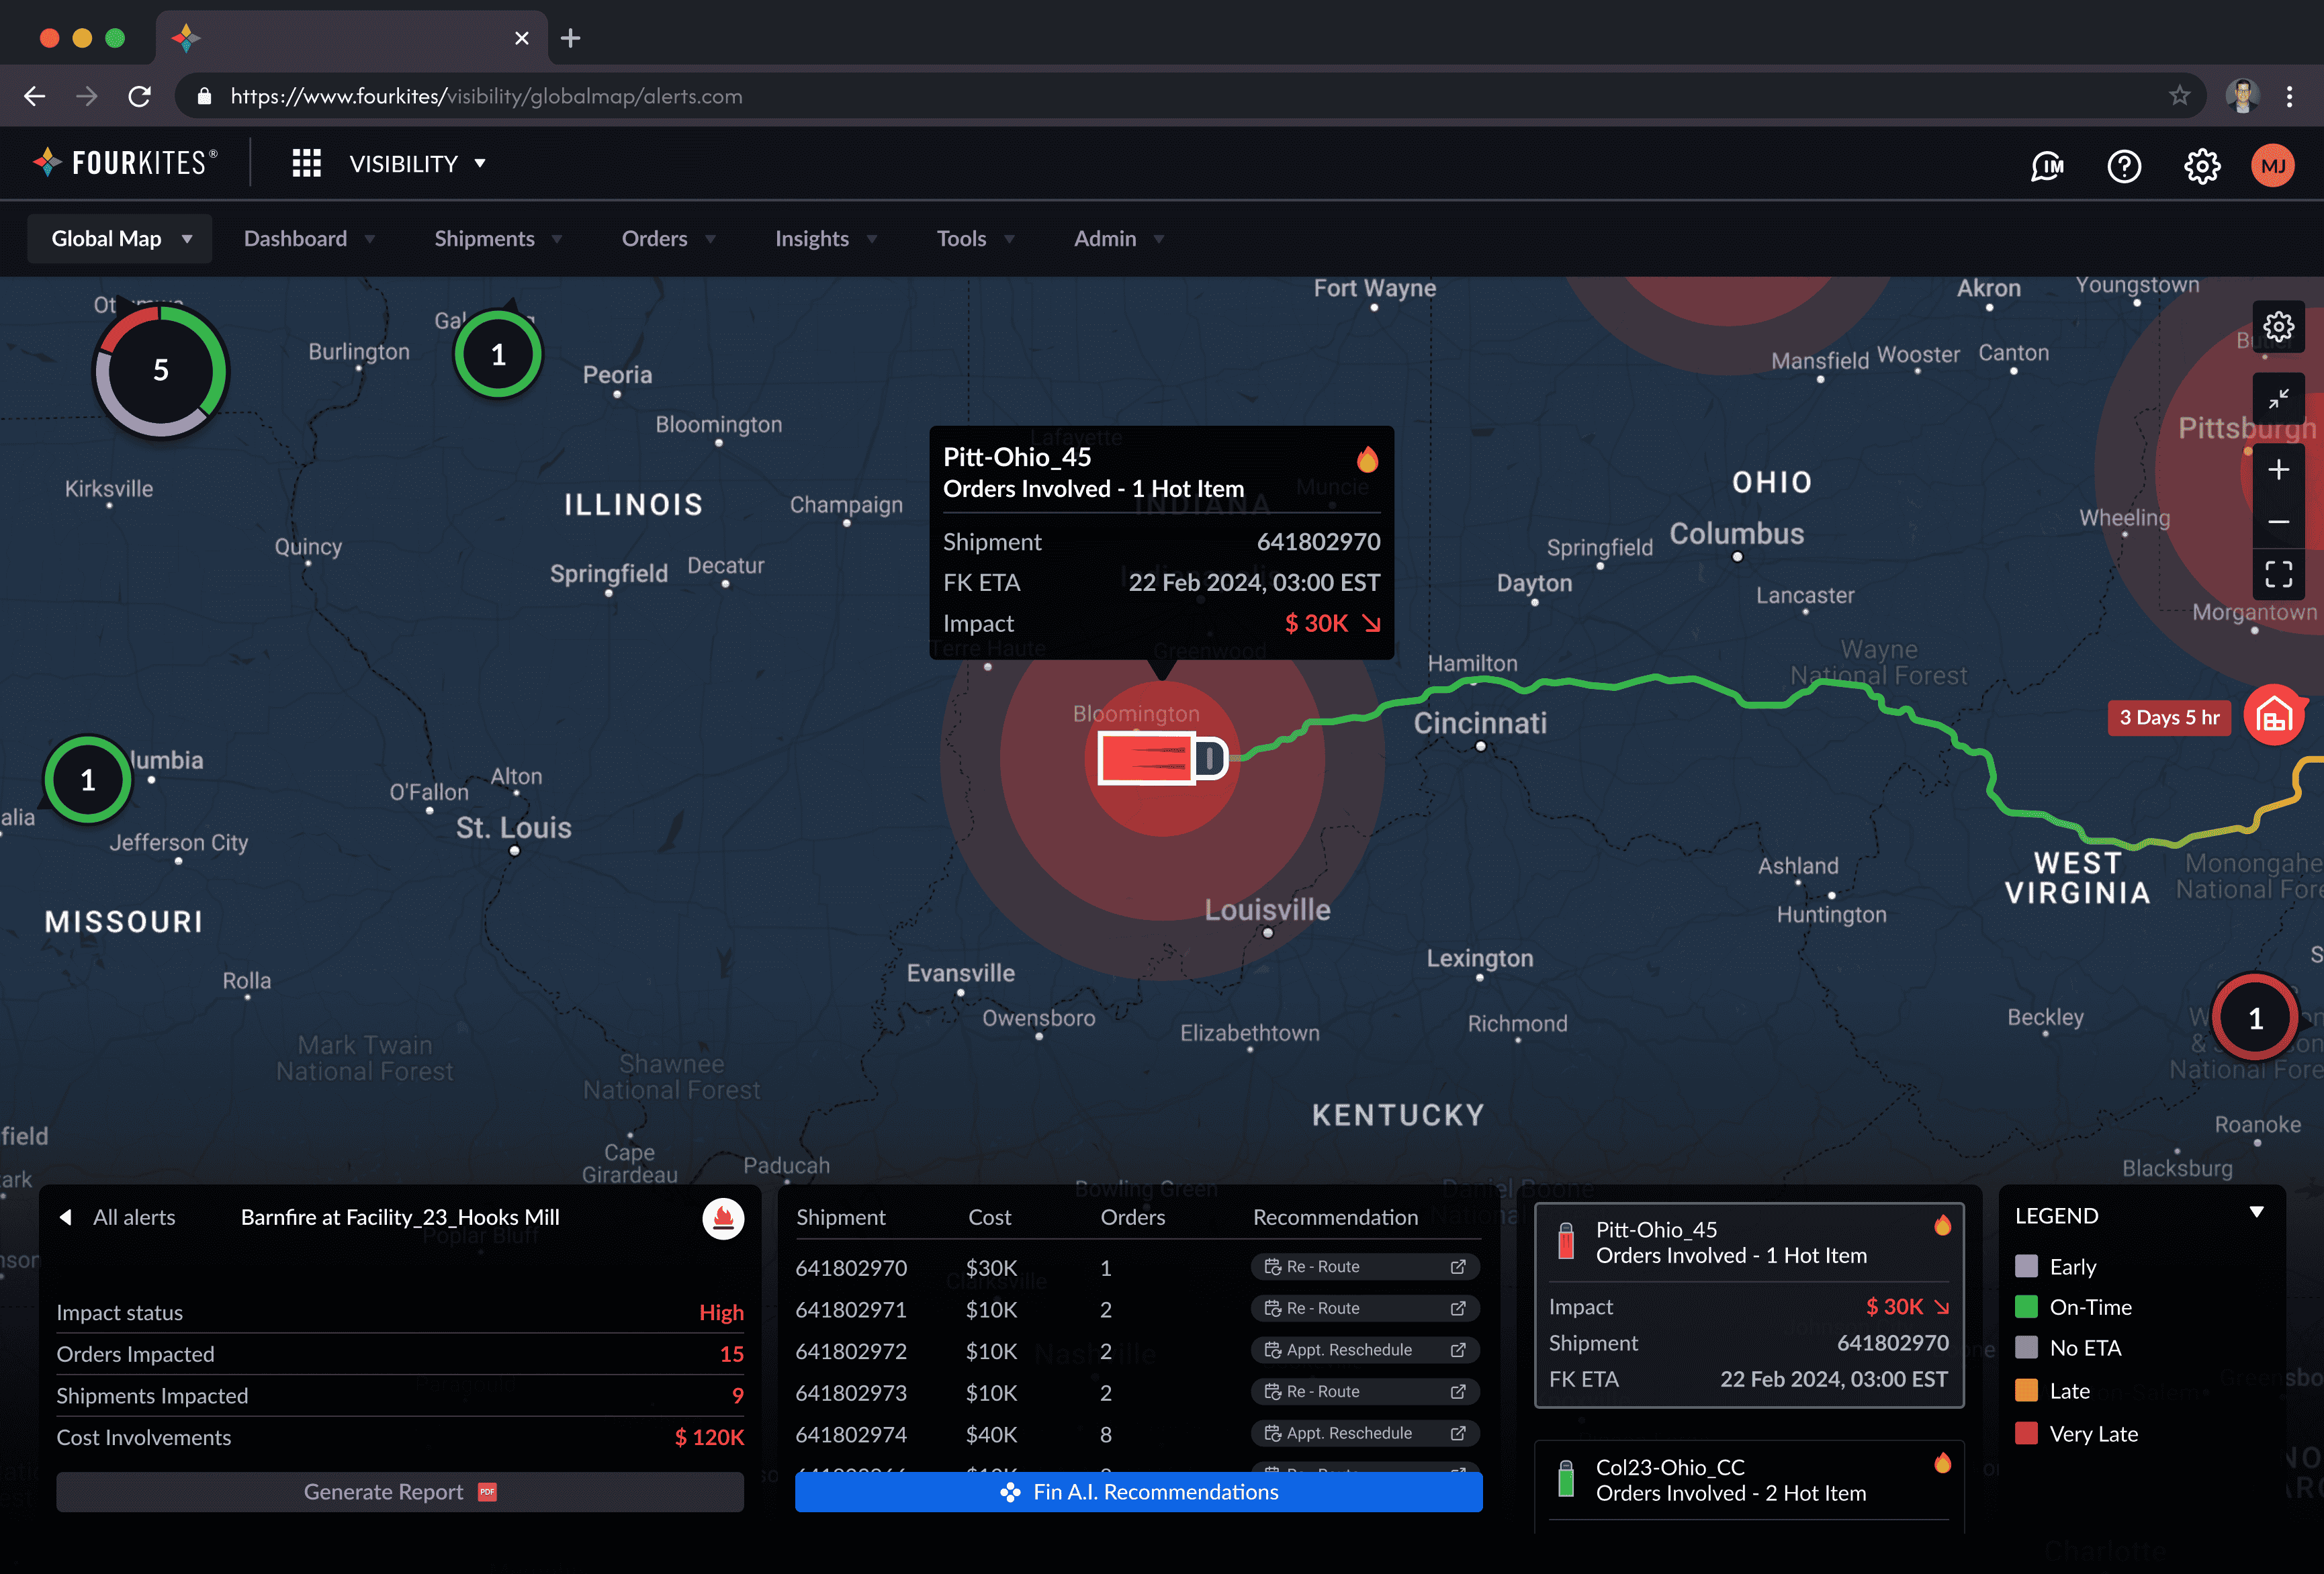The image size is (2324, 1574).
Task: Reload the browser page
Action: pos(140,96)
